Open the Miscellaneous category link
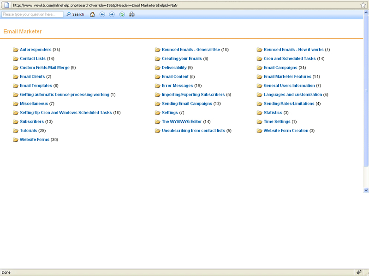Screen dimensions: 369x276 pos(34,103)
